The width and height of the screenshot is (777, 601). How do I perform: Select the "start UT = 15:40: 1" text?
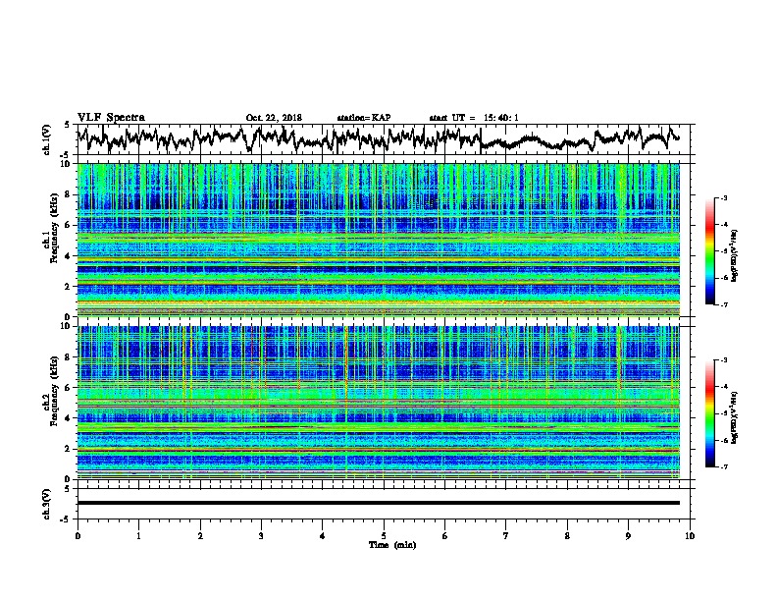point(474,118)
